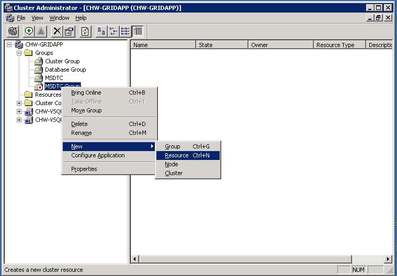Click the Bring Online toolbar icon
Viewport: 397px width, 276px height.
click(x=29, y=31)
